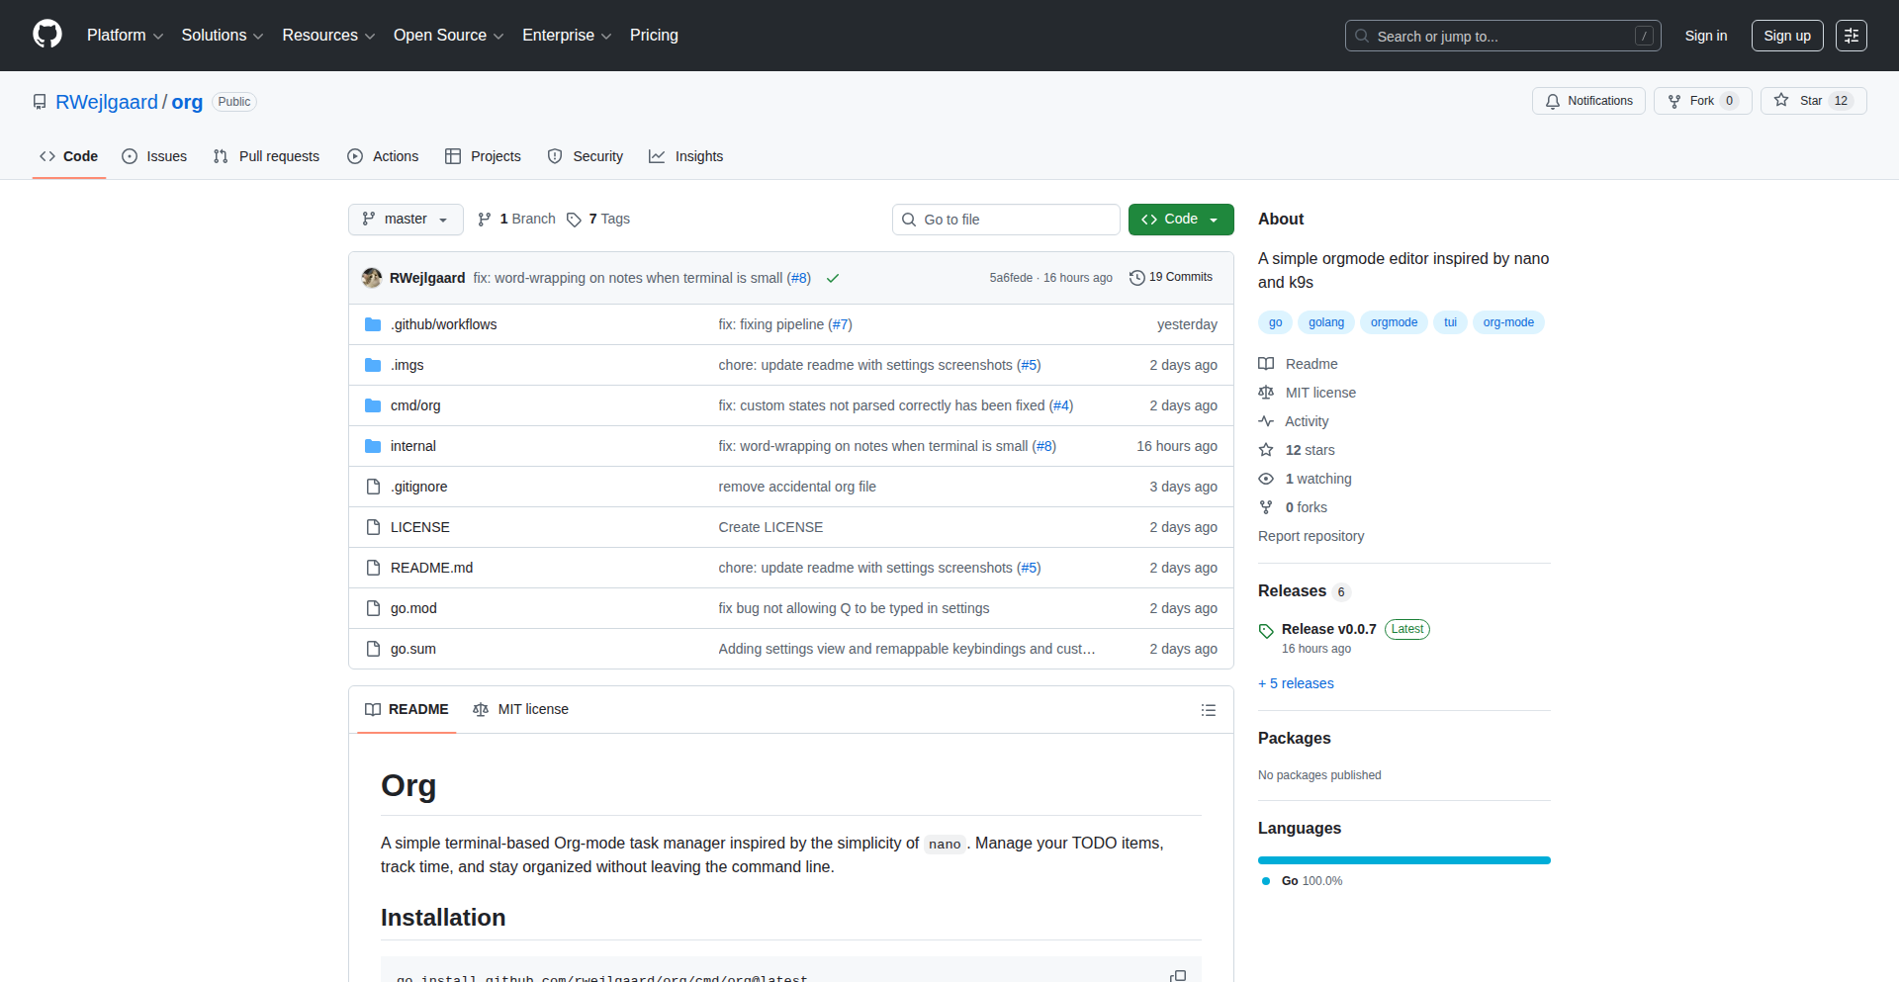The width and height of the screenshot is (1899, 982).
Task: Open the green Code dropdown
Action: pyautogui.click(x=1180, y=220)
